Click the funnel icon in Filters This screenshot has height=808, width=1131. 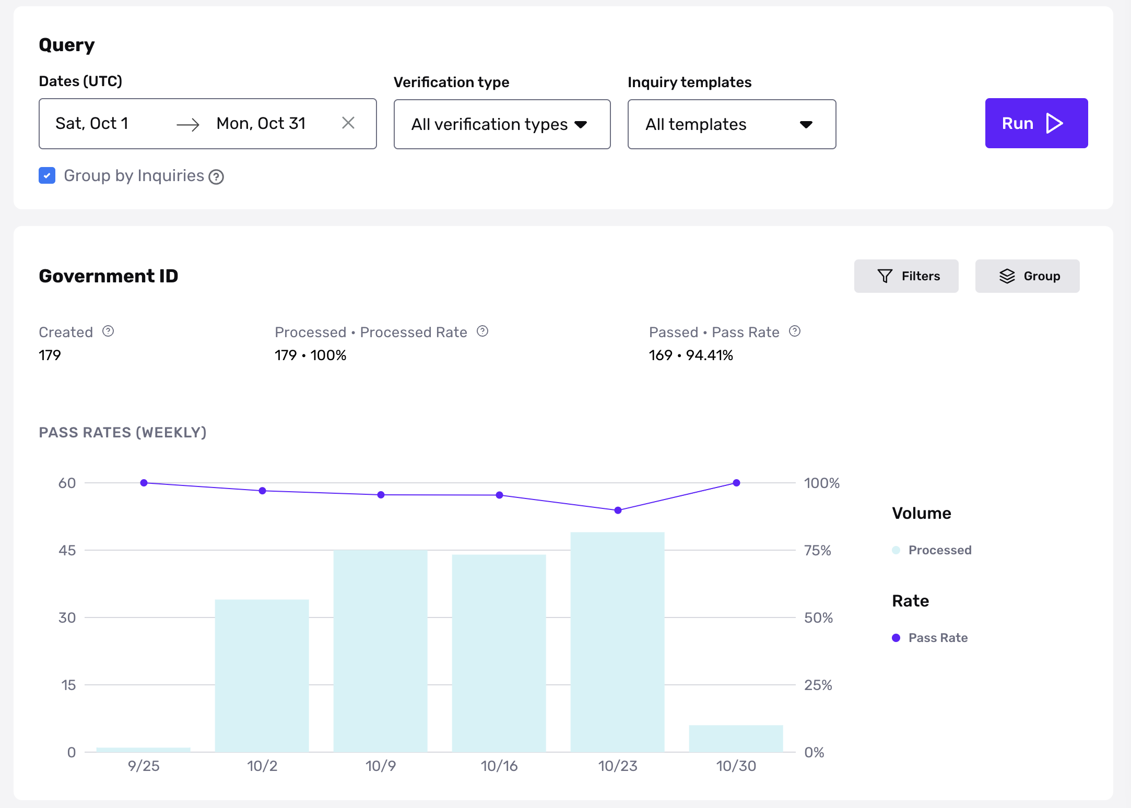(x=885, y=276)
